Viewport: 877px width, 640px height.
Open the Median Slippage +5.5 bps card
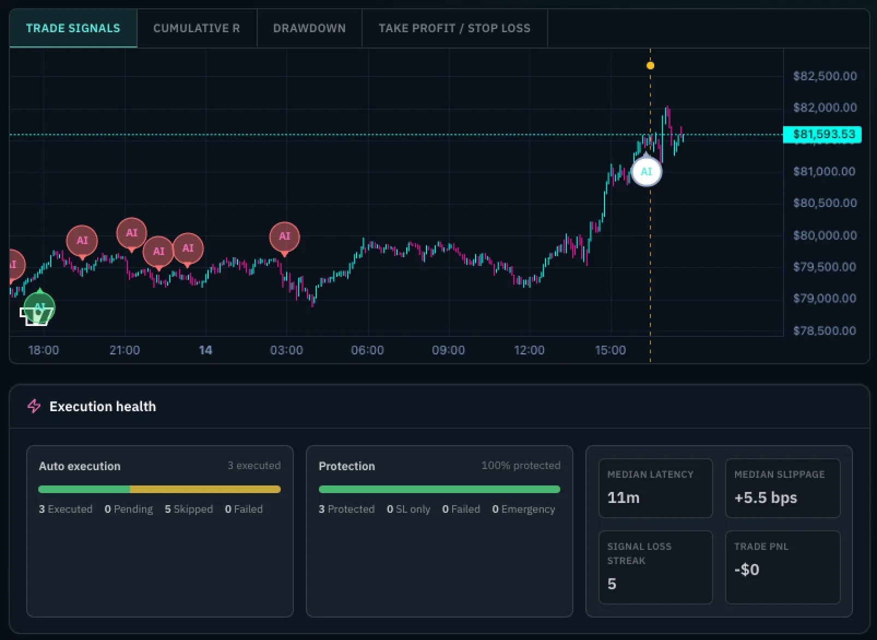783,488
